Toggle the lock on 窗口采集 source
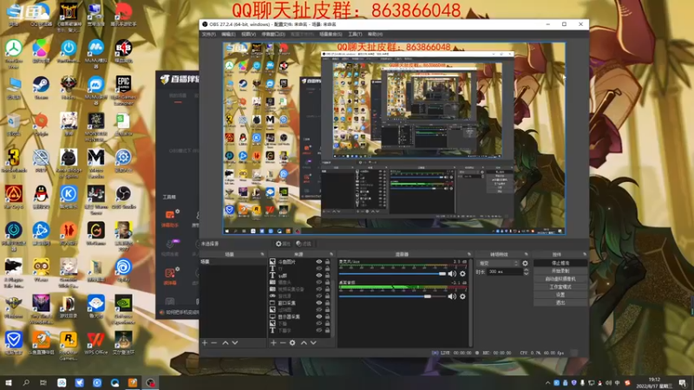Viewport: 694px width, 390px height. coord(328,302)
